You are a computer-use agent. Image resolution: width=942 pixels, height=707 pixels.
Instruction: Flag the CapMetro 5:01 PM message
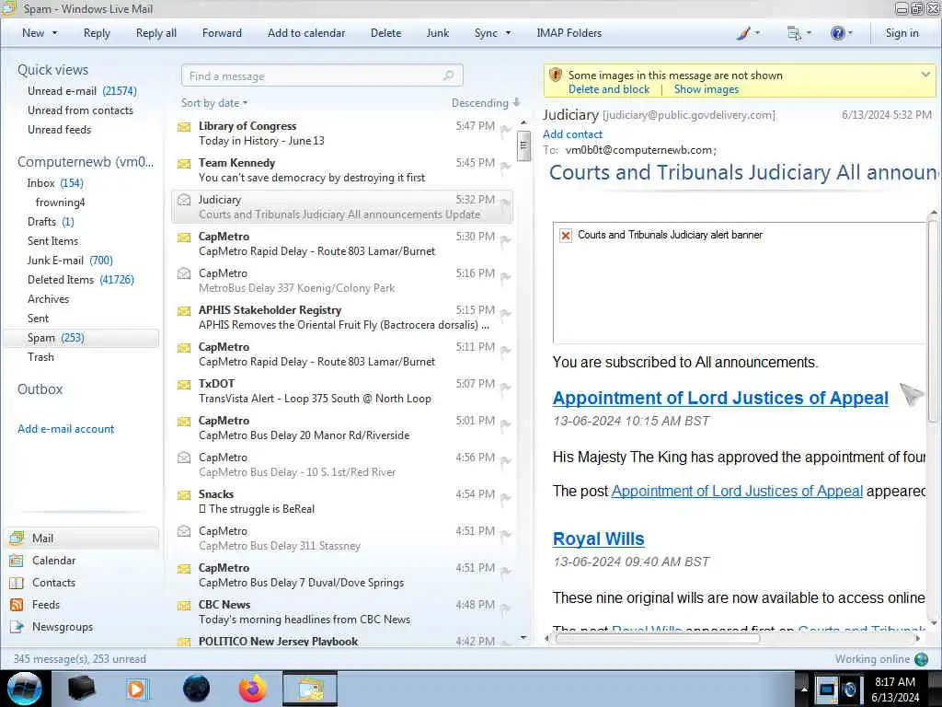(505, 423)
